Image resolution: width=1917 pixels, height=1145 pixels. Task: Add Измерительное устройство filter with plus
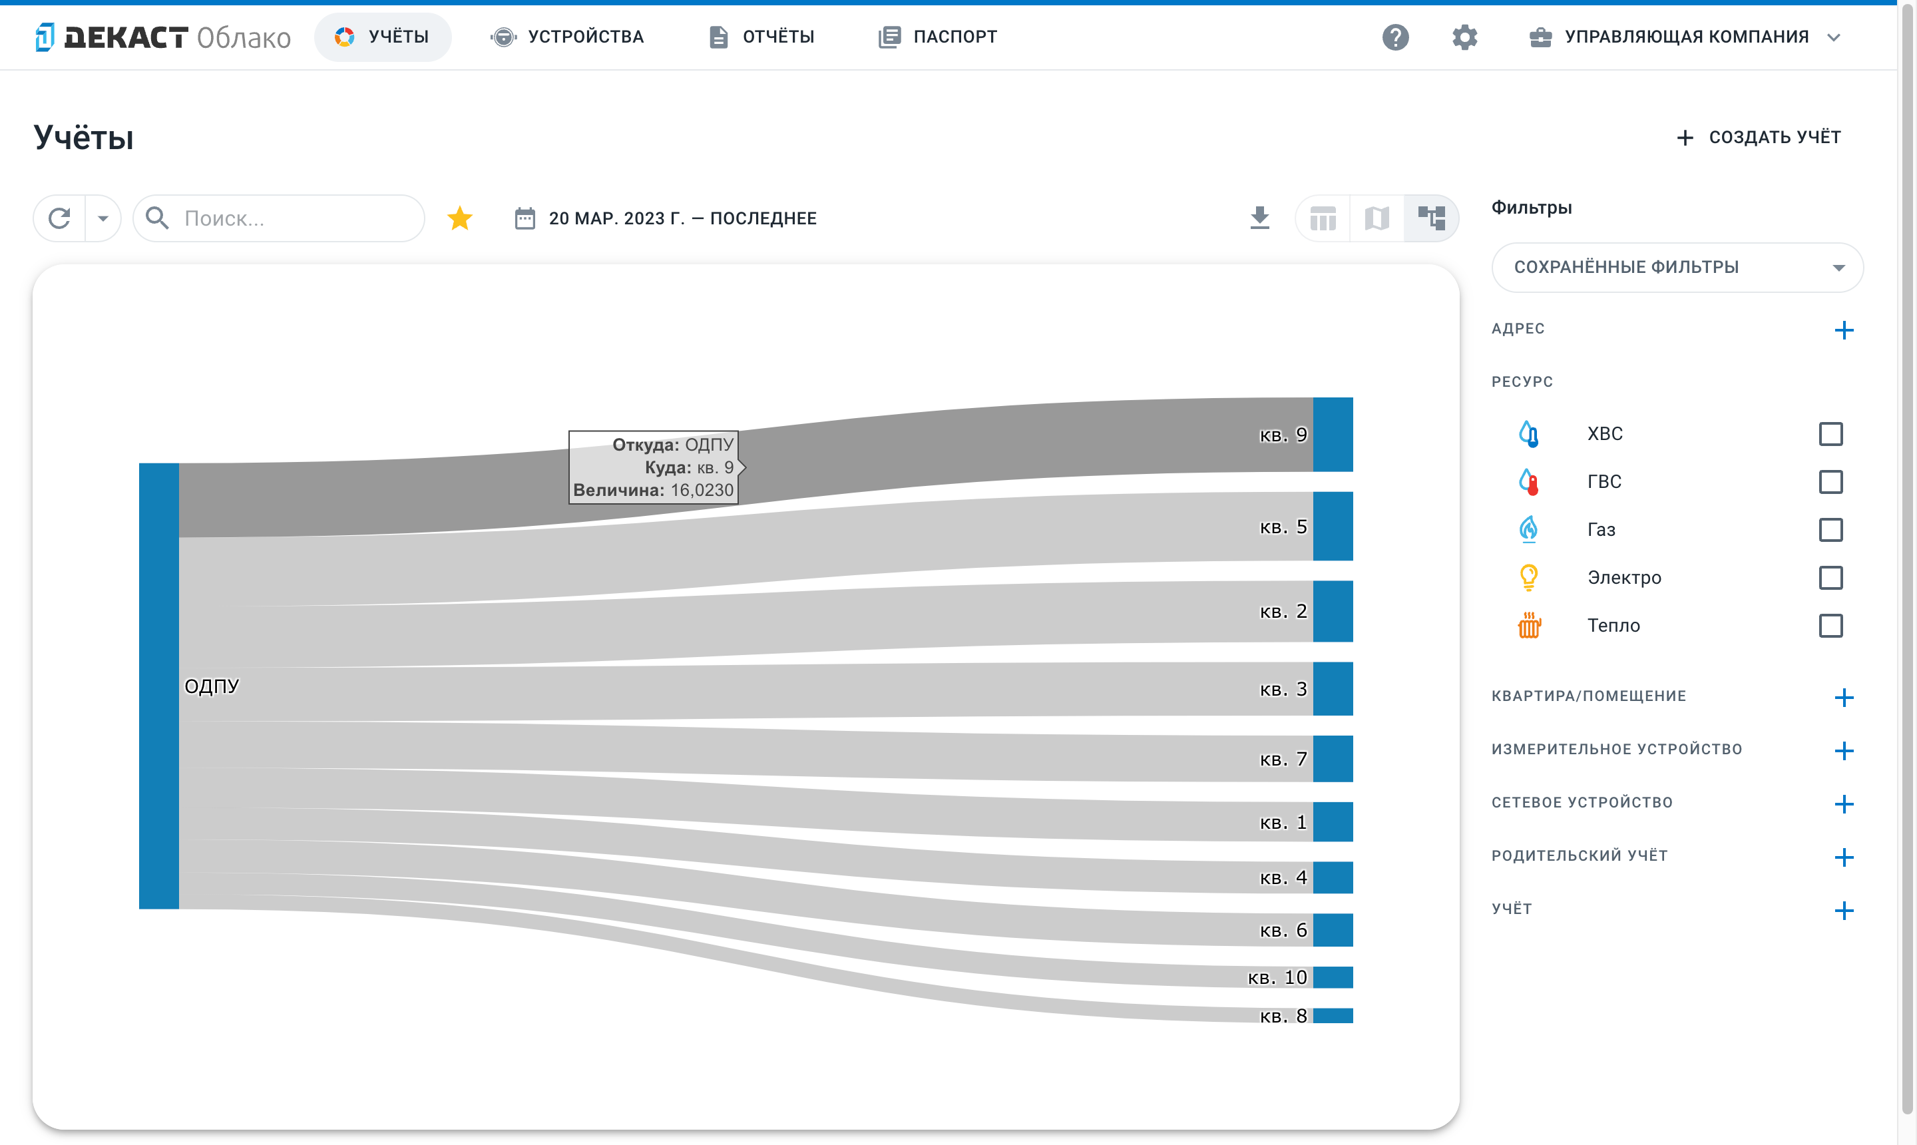tap(1844, 751)
